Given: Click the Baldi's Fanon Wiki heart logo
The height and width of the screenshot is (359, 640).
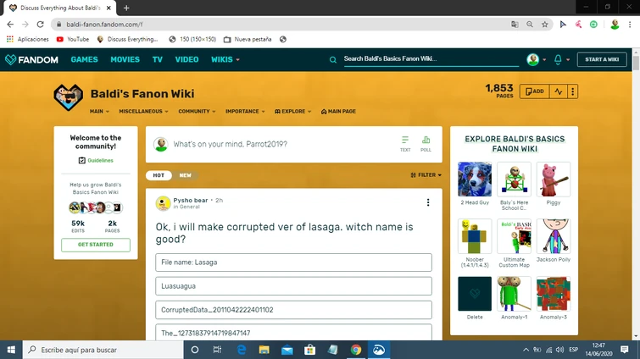Looking at the screenshot, I should [x=68, y=97].
